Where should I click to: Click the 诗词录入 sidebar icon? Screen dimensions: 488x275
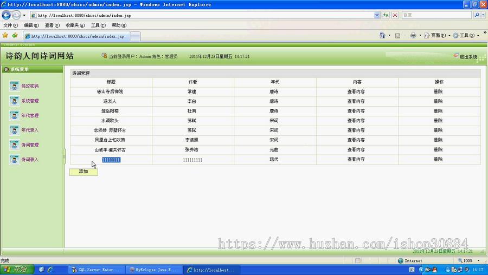[14, 159]
